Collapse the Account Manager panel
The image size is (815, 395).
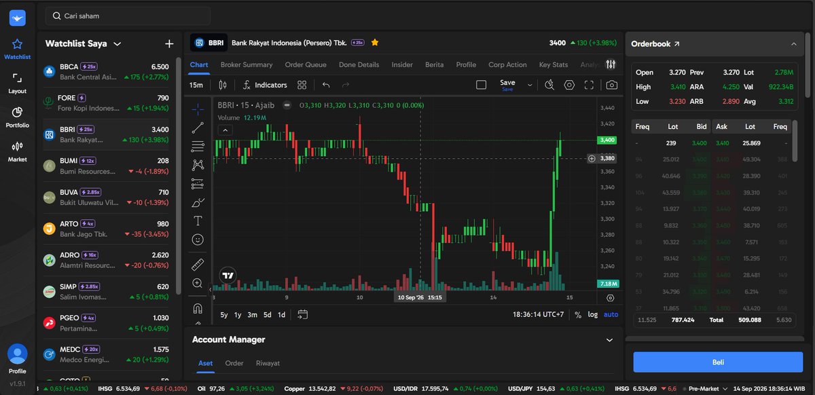(609, 340)
